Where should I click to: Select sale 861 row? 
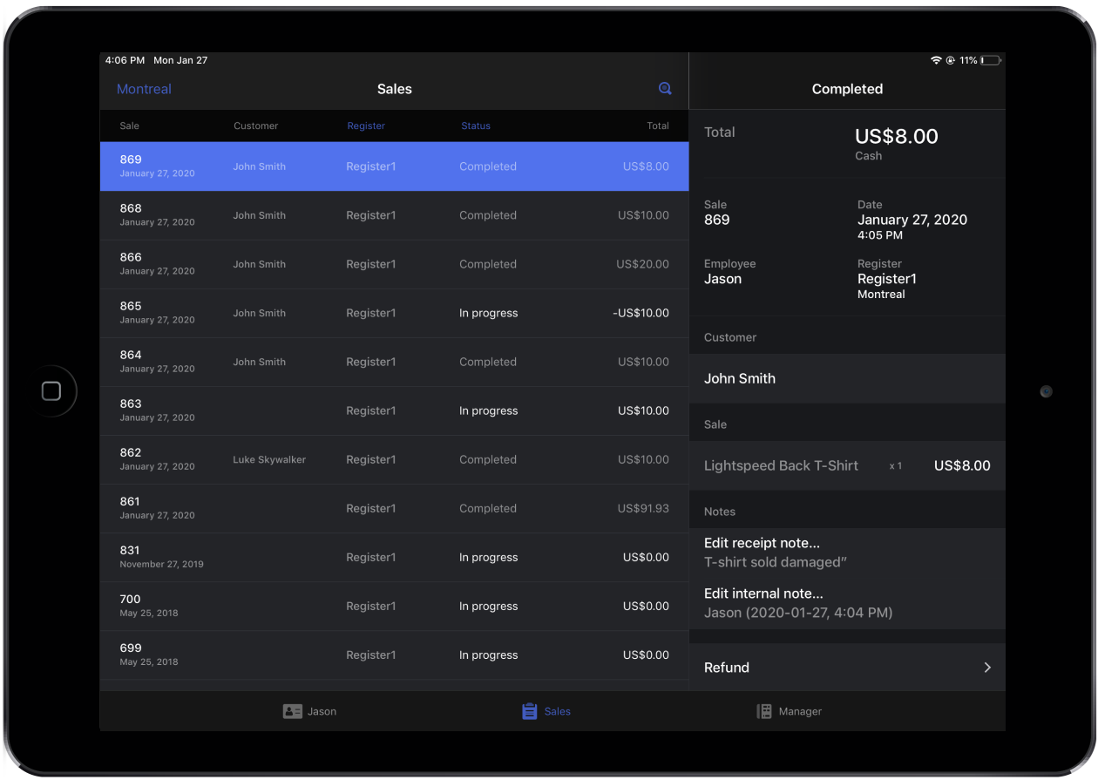(394, 508)
